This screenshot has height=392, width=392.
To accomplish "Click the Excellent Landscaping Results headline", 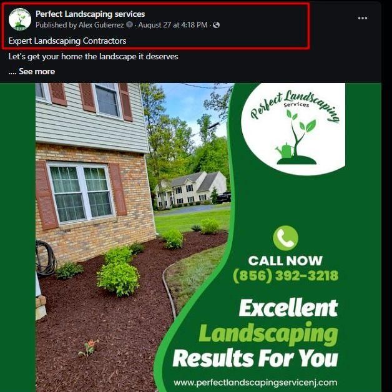I will tap(255, 333).
